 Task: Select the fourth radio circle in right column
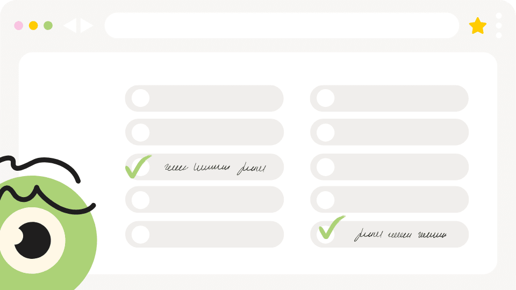pyautogui.click(x=326, y=200)
